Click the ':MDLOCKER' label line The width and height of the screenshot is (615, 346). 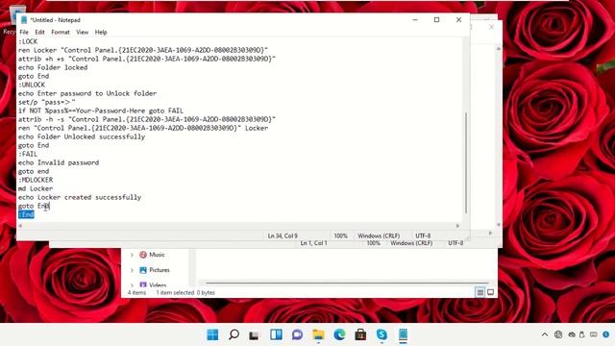coord(36,180)
